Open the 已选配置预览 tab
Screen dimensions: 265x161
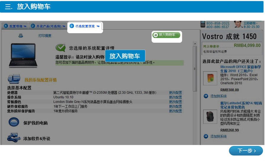coord(85,26)
